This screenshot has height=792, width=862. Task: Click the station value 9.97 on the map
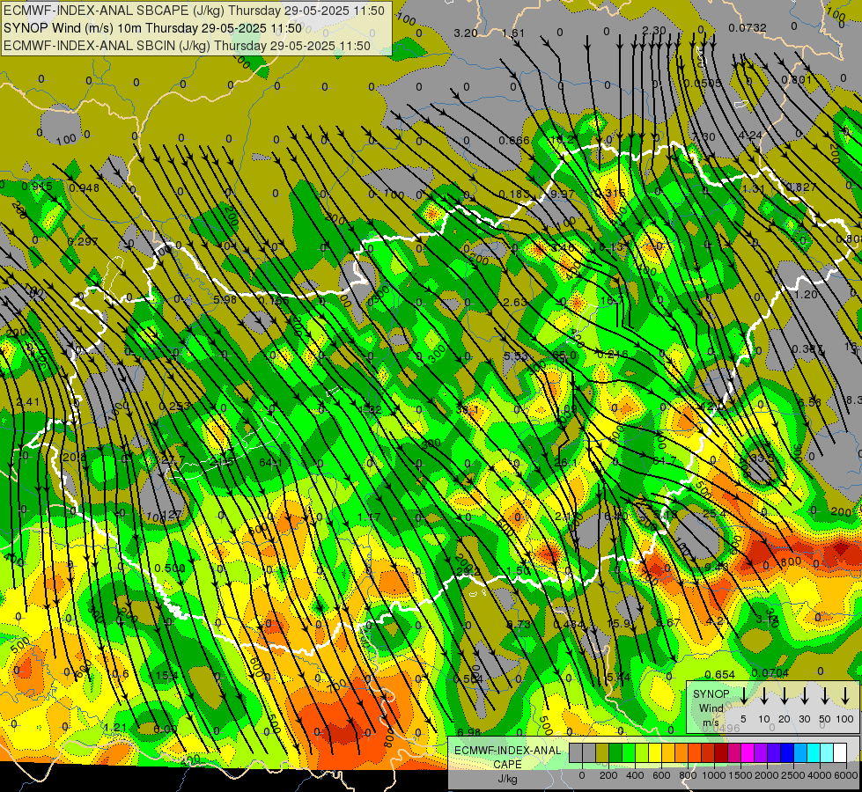click(562, 194)
